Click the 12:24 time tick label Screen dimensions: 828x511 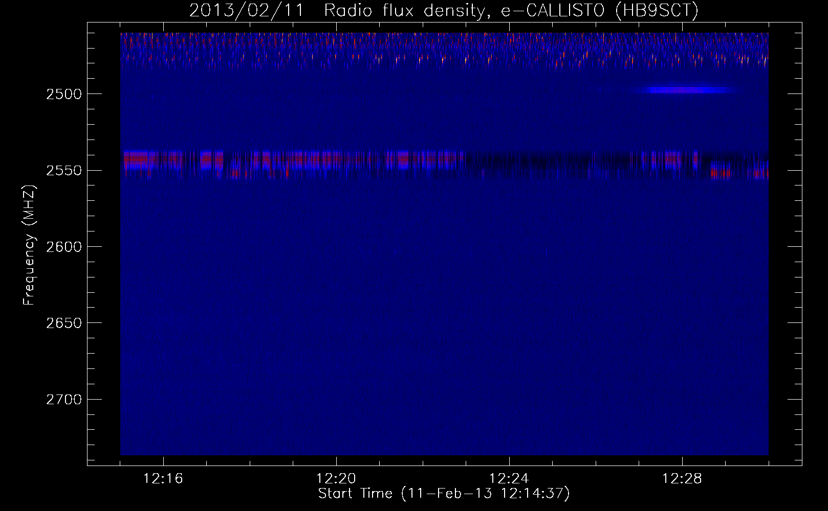coord(509,479)
